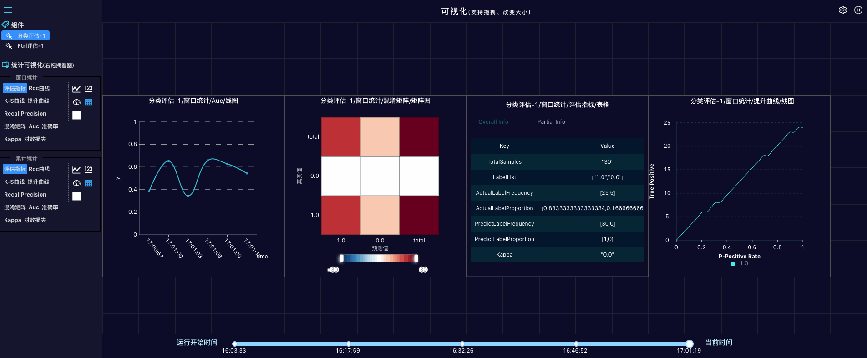Choose the table icon in 窗口统计 section

pos(88,102)
